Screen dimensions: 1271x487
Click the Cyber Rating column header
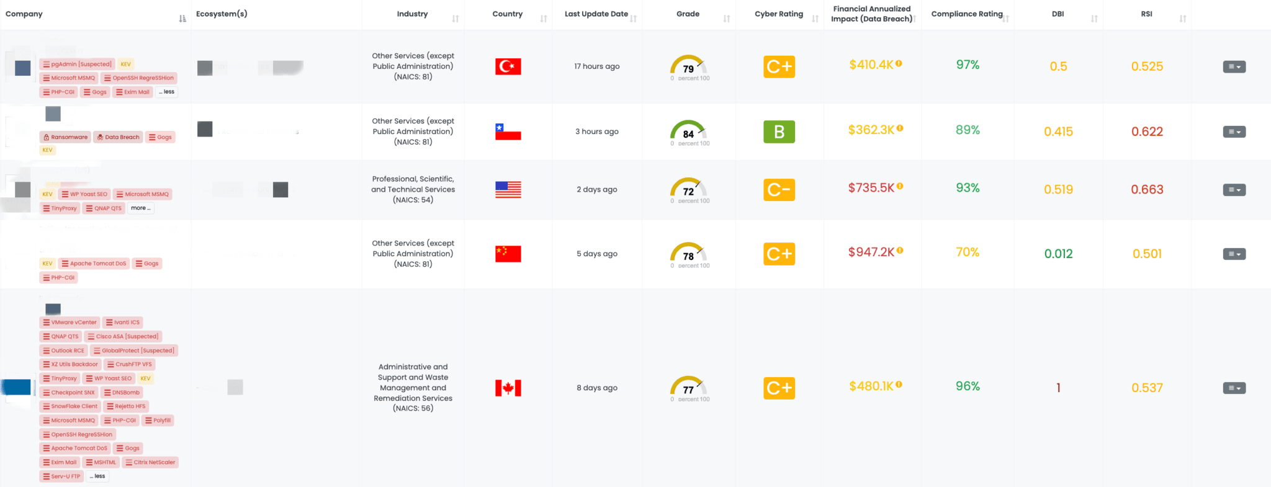pos(778,14)
